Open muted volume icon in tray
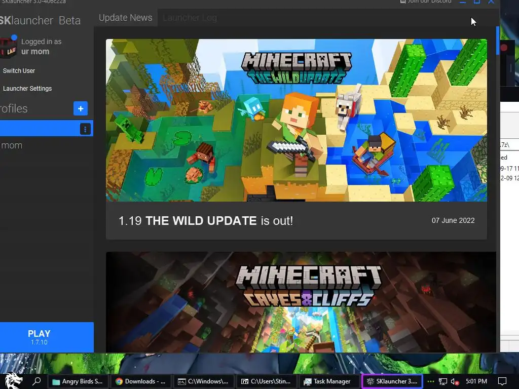Screen dimensions: 519x389 click(455, 382)
